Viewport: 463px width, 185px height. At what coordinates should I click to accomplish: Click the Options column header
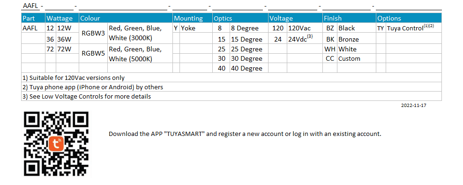point(409,18)
